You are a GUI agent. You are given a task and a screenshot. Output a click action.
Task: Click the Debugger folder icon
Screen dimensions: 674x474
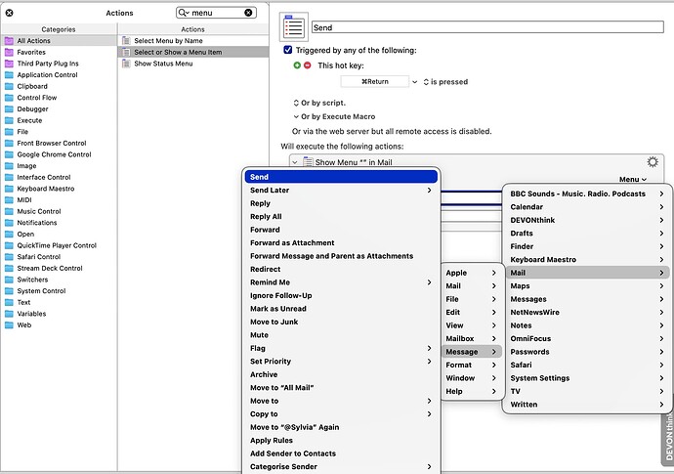click(x=9, y=109)
